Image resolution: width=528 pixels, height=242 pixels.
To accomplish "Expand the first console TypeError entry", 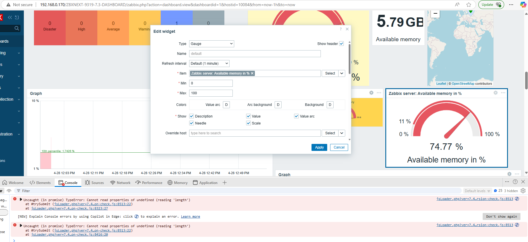I will [21, 200].
